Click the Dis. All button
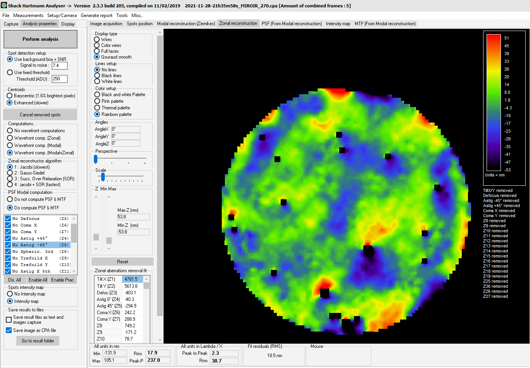The width and height of the screenshot is (530, 368). [x=15, y=280]
